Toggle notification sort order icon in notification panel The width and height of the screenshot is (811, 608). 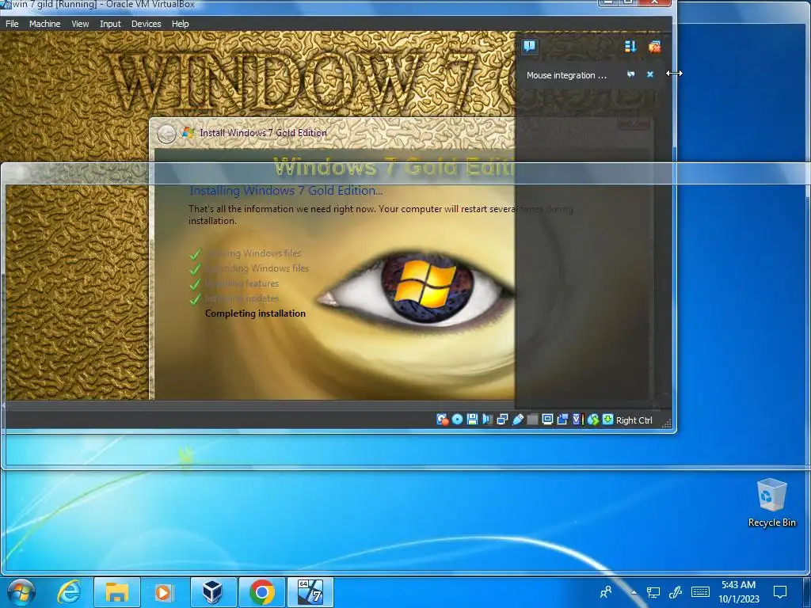pos(630,47)
